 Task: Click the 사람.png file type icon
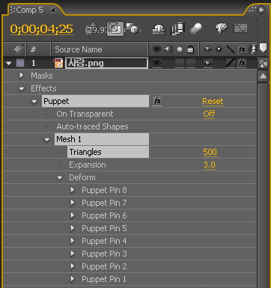(58, 63)
